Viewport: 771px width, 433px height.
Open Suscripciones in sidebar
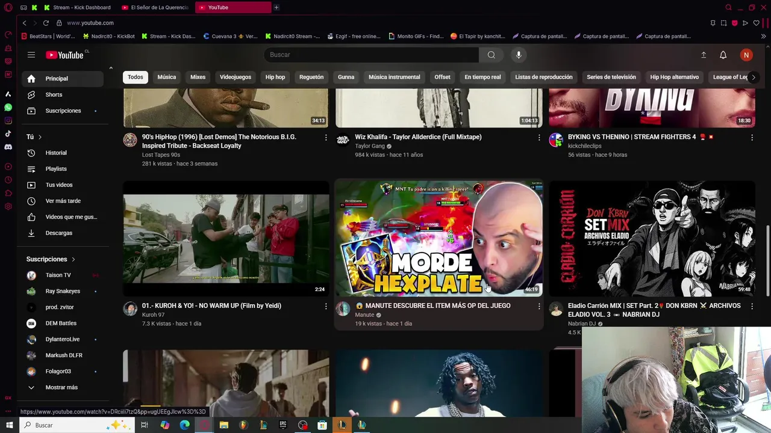click(x=63, y=111)
